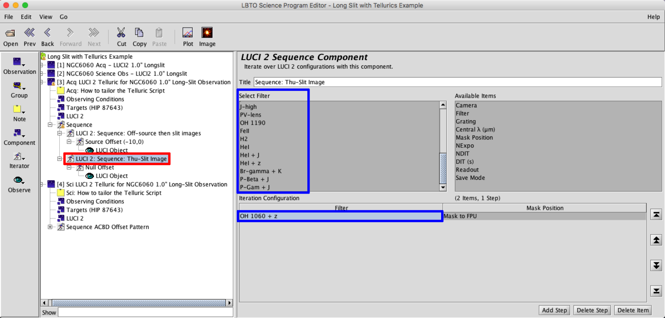The width and height of the screenshot is (665, 318).
Task: Click the Delete Step button
Action: (x=592, y=310)
